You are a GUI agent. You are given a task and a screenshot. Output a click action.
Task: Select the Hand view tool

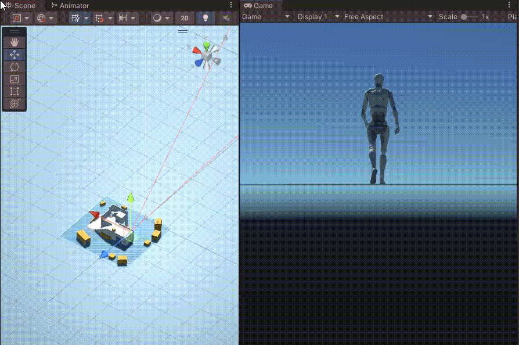click(x=15, y=42)
